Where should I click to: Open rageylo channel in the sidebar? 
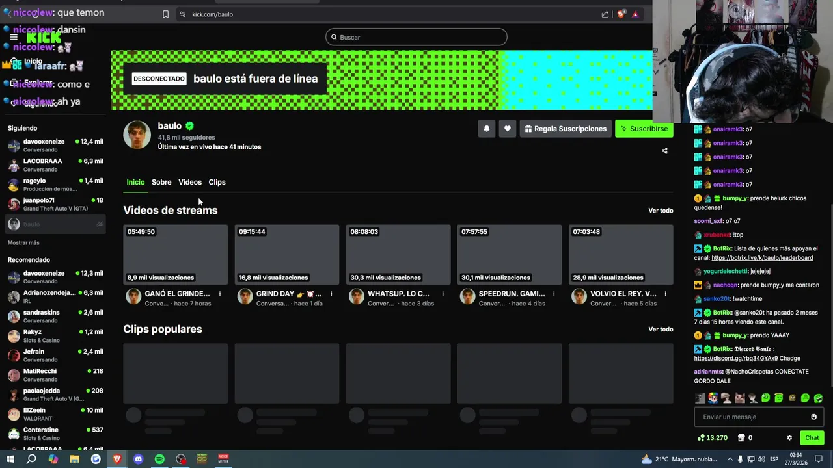tap(55, 185)
